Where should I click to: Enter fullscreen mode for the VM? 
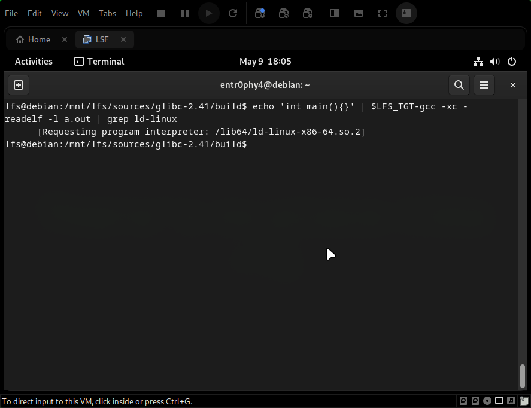click(x=382, y=13)
